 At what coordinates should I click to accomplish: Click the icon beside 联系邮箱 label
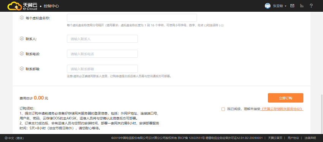[x=21, y=68]
